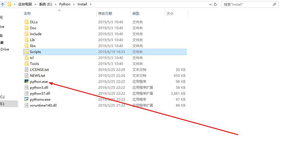This screenshot has width=282, height=152.
Task: Select the C: drive in sidebar
Action: (3, 97)
